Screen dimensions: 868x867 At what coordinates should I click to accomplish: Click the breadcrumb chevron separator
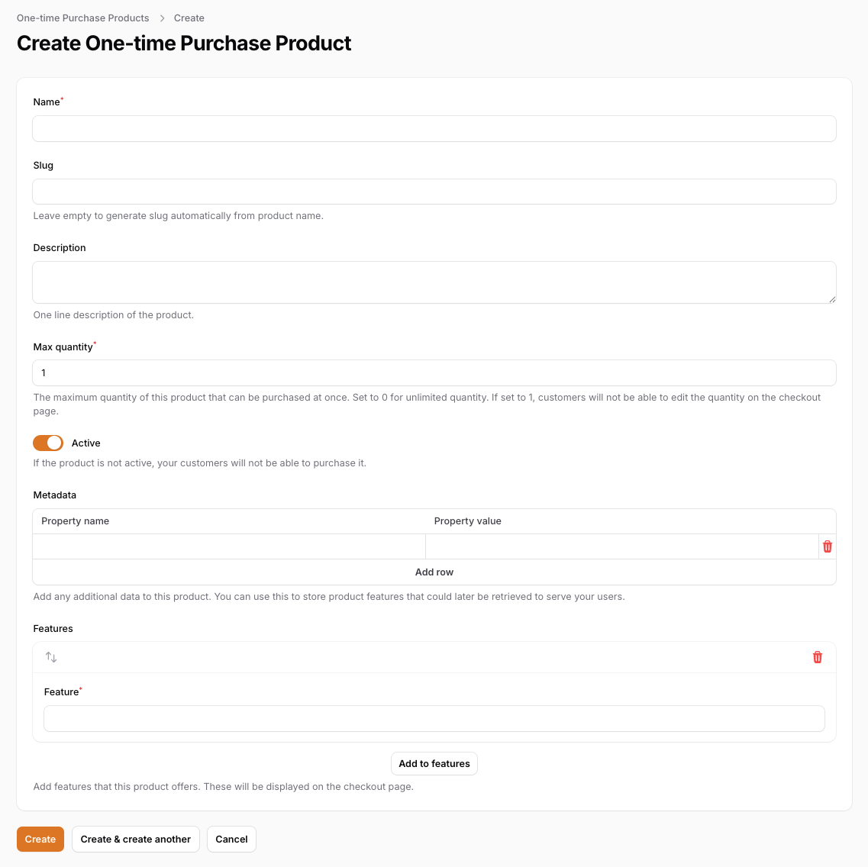point(162,18)
